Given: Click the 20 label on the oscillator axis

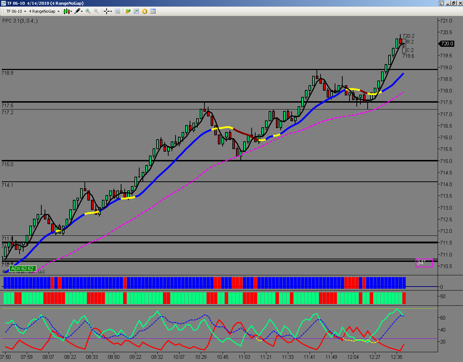Looking at the screenshot, I should [443, 342].
